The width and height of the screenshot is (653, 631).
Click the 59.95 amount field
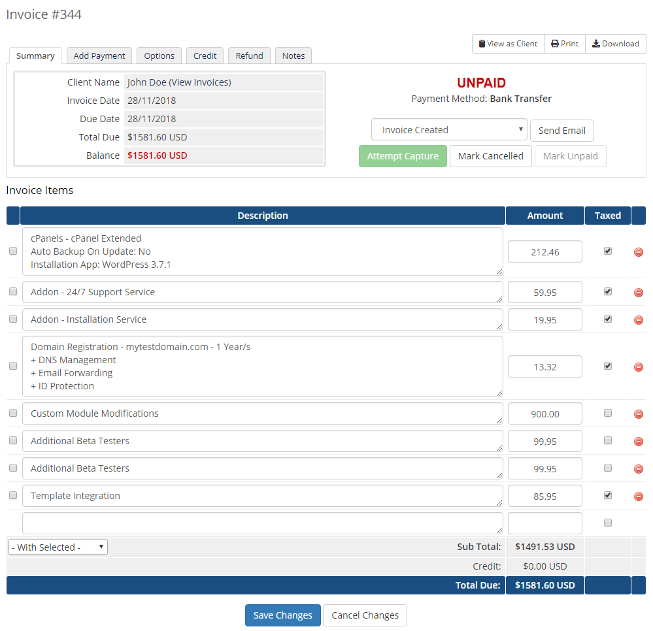pyautogui.click(x=544, y=292)
